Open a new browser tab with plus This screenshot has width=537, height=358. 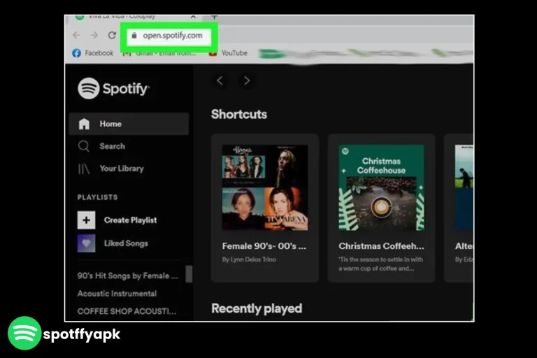pyautogui.click(x=214, y=17)
